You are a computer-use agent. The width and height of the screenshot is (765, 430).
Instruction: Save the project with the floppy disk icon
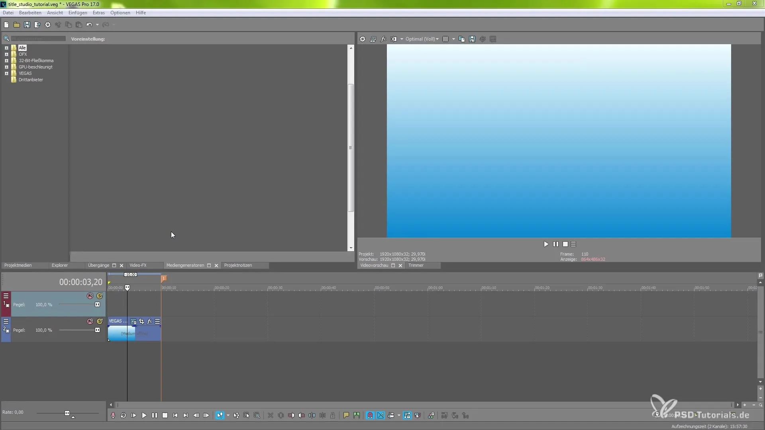click(x=27, y=25)
